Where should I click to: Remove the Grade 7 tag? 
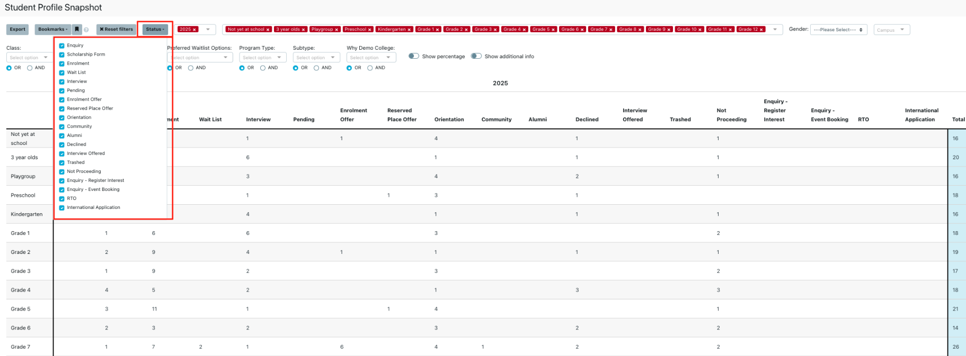point(611,30)
